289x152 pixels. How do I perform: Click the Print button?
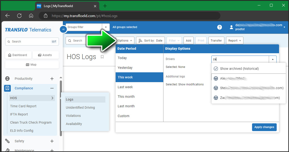click(201, 41)
